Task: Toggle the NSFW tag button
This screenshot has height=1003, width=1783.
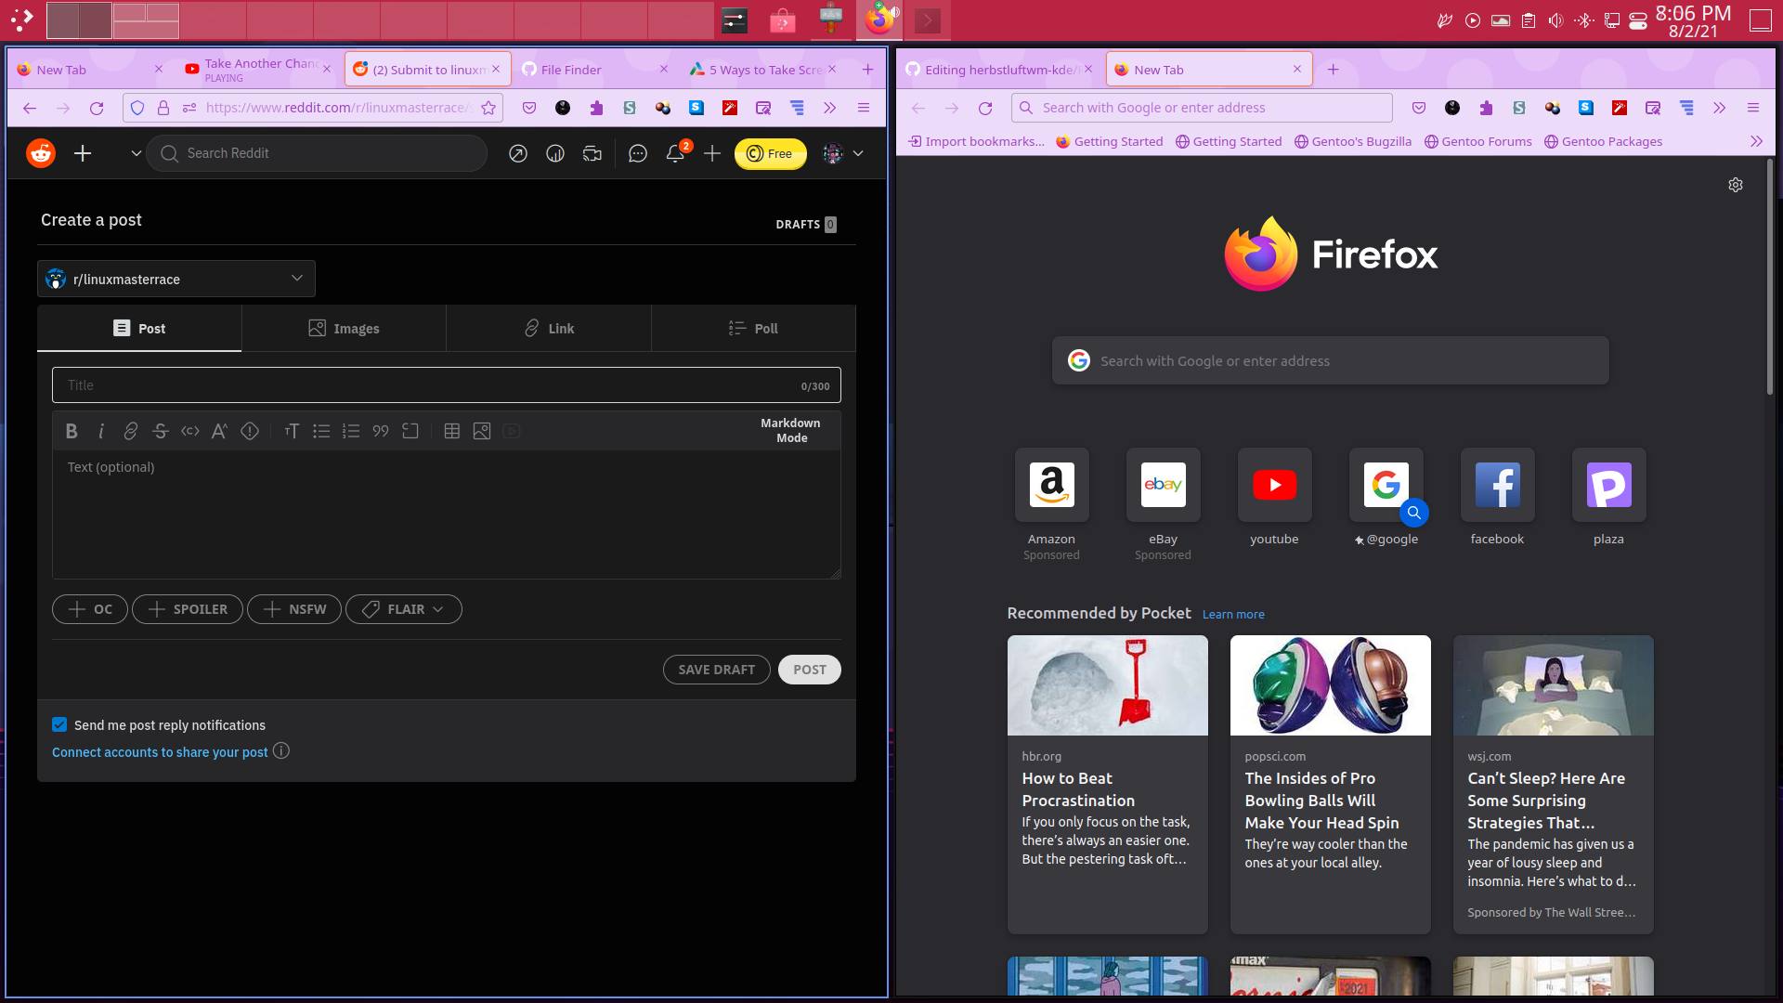Action: coord(294,609)
